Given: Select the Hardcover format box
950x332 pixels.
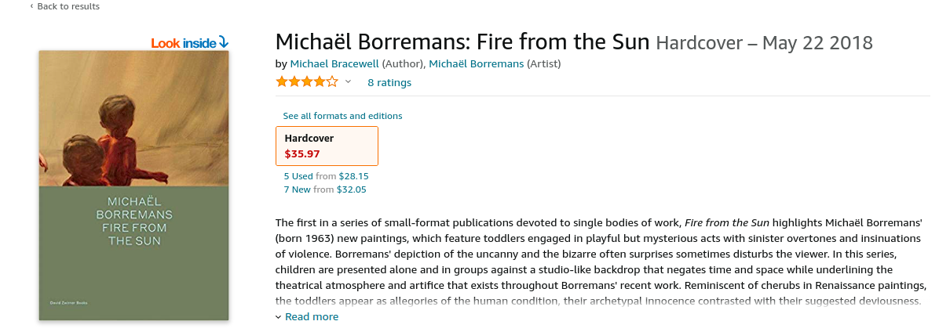Looking at the screenshot, I should pyautogui.click(x=327, y=146).
